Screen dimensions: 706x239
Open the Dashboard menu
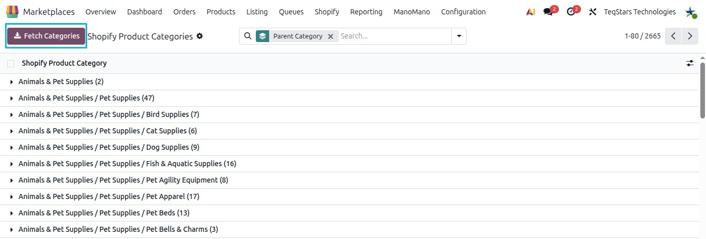click(x=145, y=12)
